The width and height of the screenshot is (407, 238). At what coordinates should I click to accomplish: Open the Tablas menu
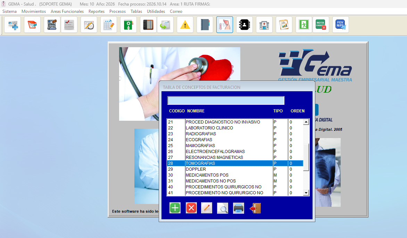[x=136, y=11]
